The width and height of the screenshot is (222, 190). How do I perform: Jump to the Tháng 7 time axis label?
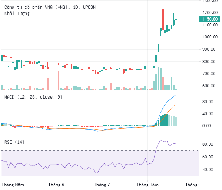click(x=101, y=185)
